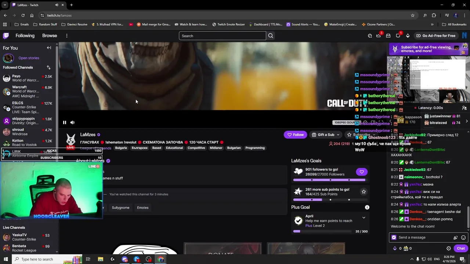Open ESLCS channel in sidebar
The height and width of the screenshot is (264, 470).
[x=28, y=107]
